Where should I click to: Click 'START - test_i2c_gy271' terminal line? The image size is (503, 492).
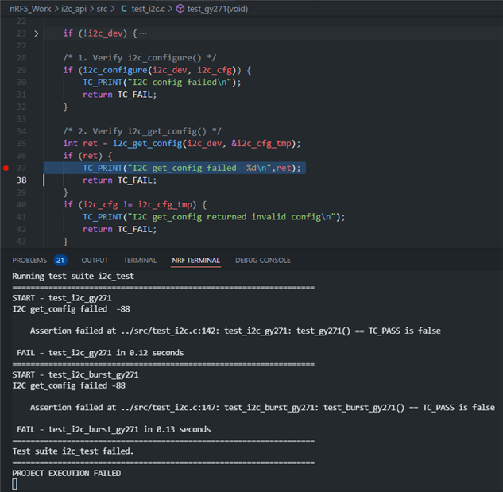point(62,298)
